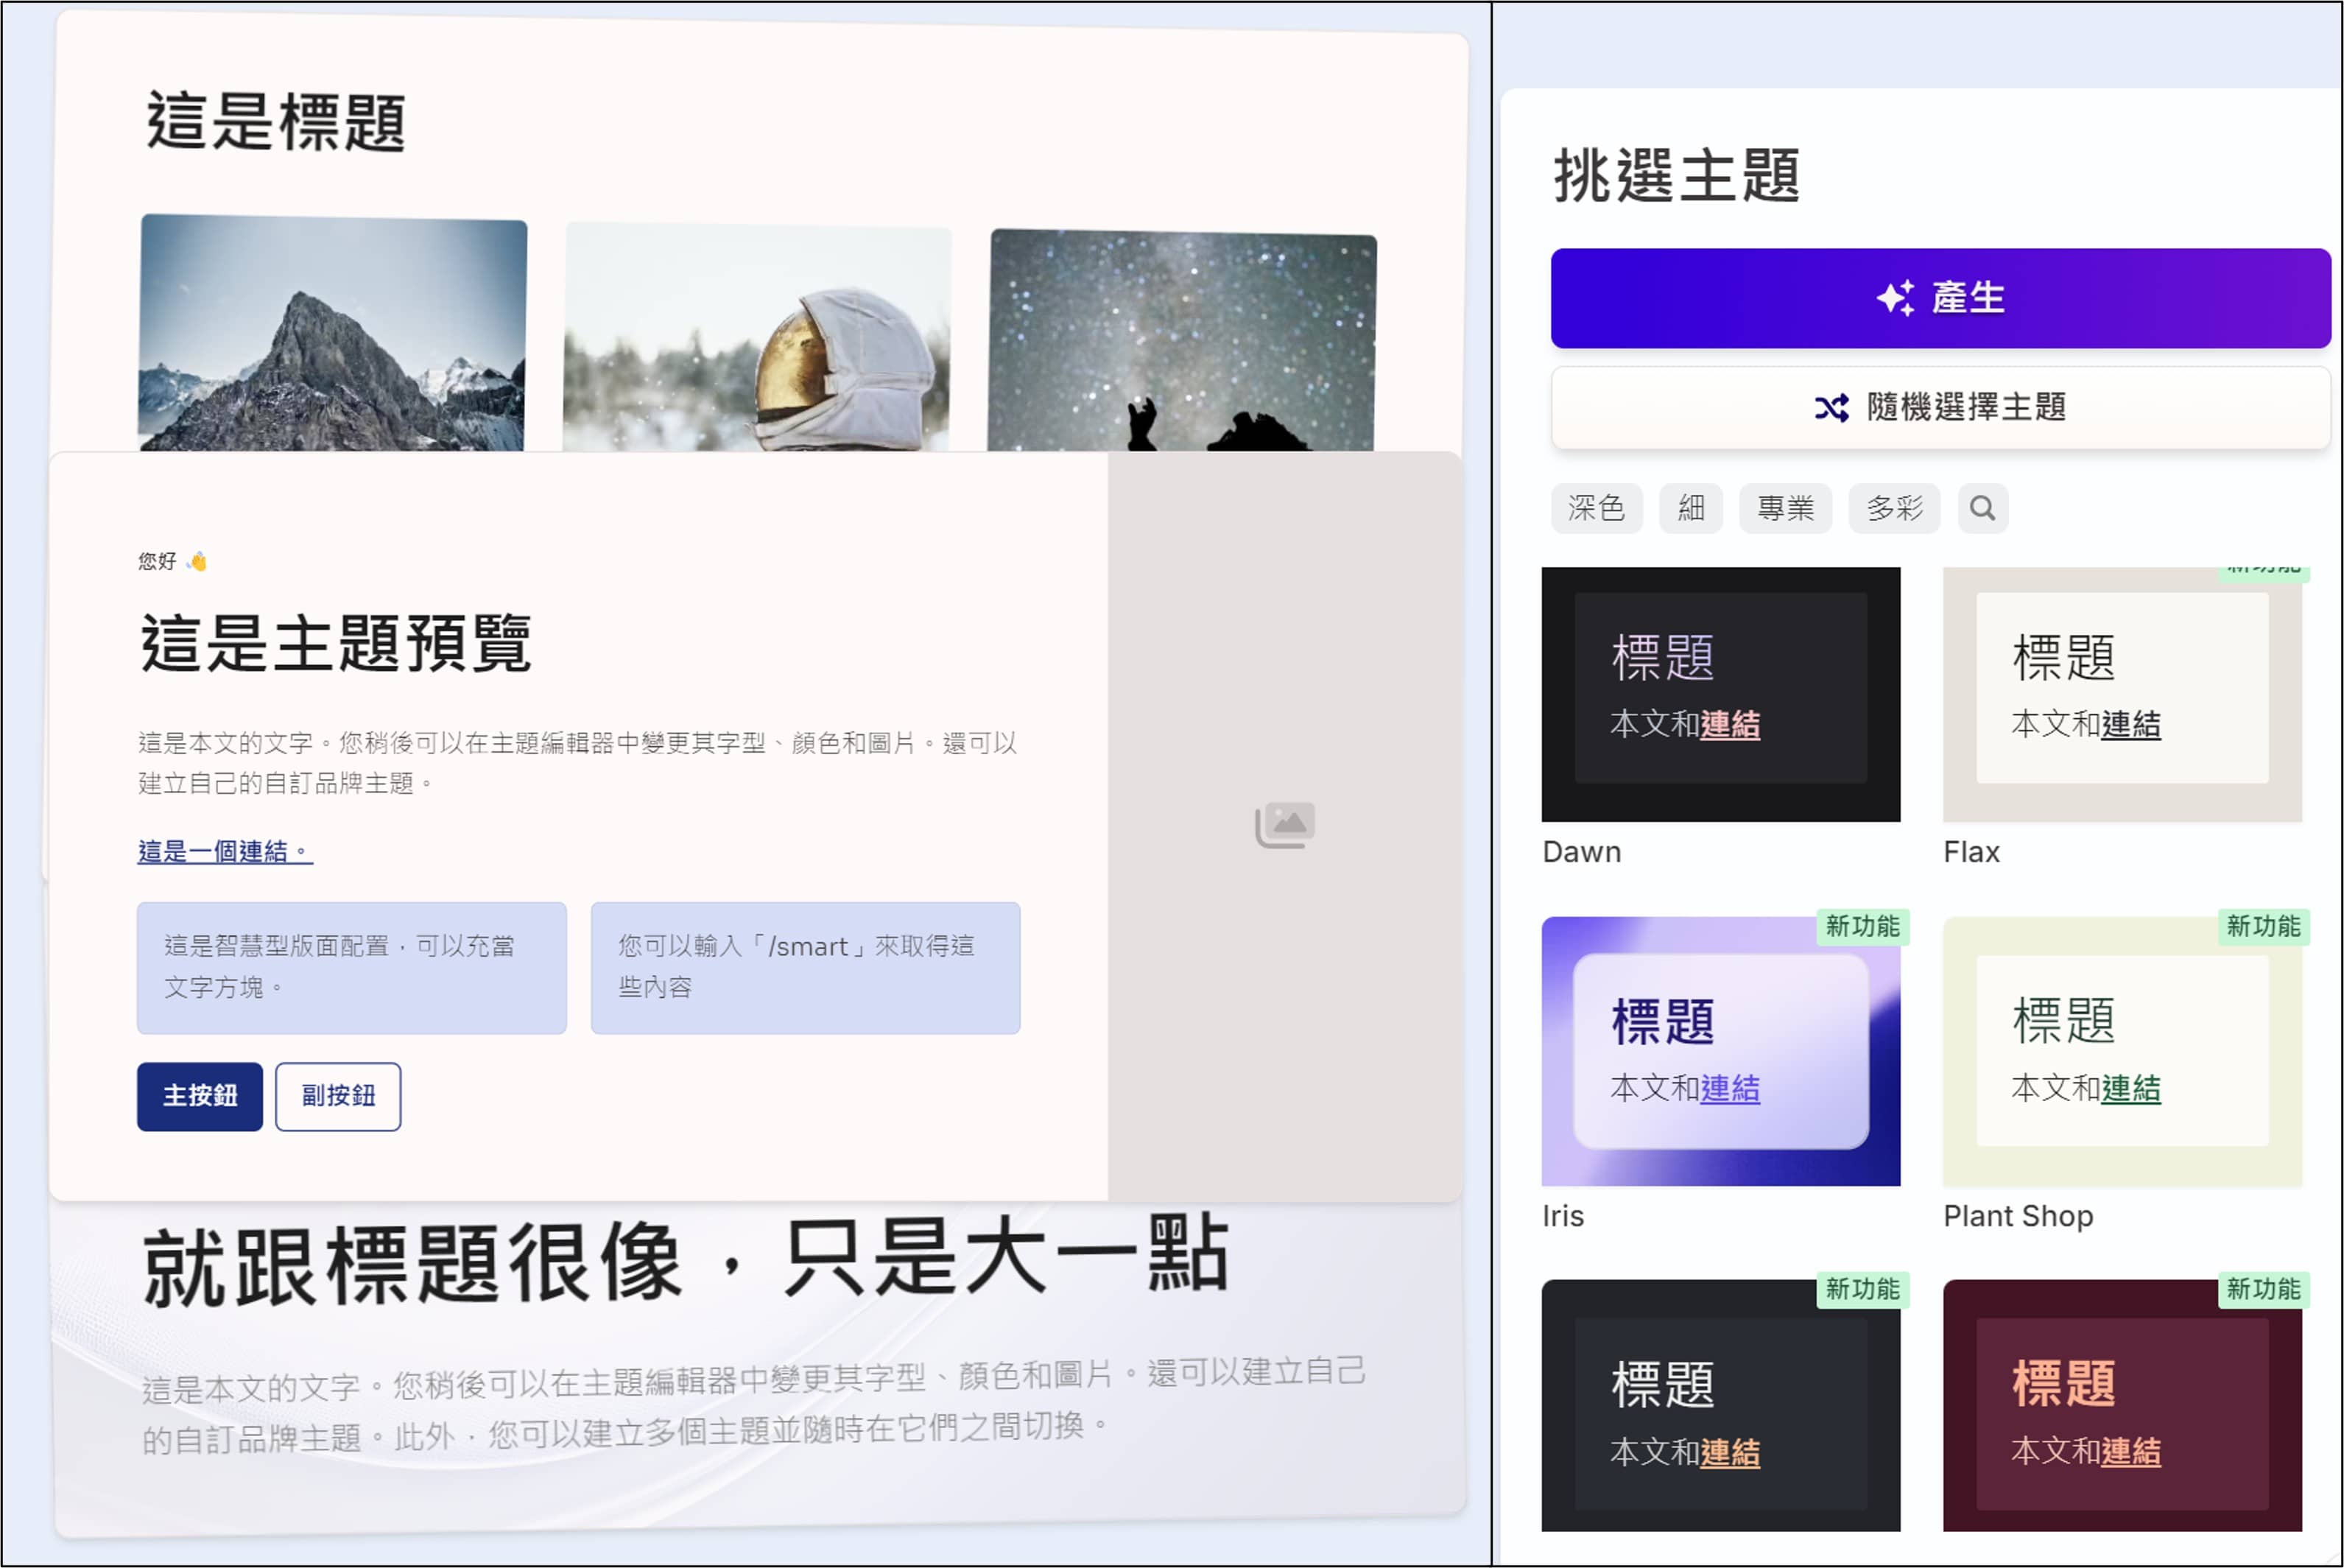Viewport: 2344px width, 1568px height.
Task: Click the sparkle 產生 generate button
Action: 1939,298
